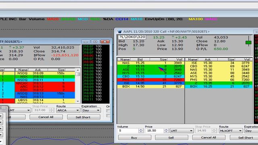
Task: Click the EnvUpDn (BB, 20) indicator label
Action: [x=164, y=19]
